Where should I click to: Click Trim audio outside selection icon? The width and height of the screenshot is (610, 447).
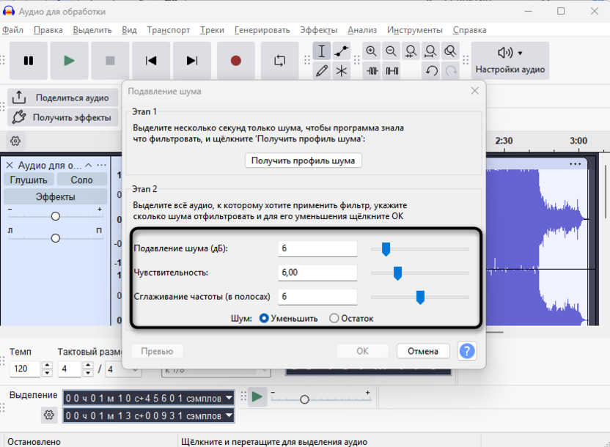click(372, 71)
